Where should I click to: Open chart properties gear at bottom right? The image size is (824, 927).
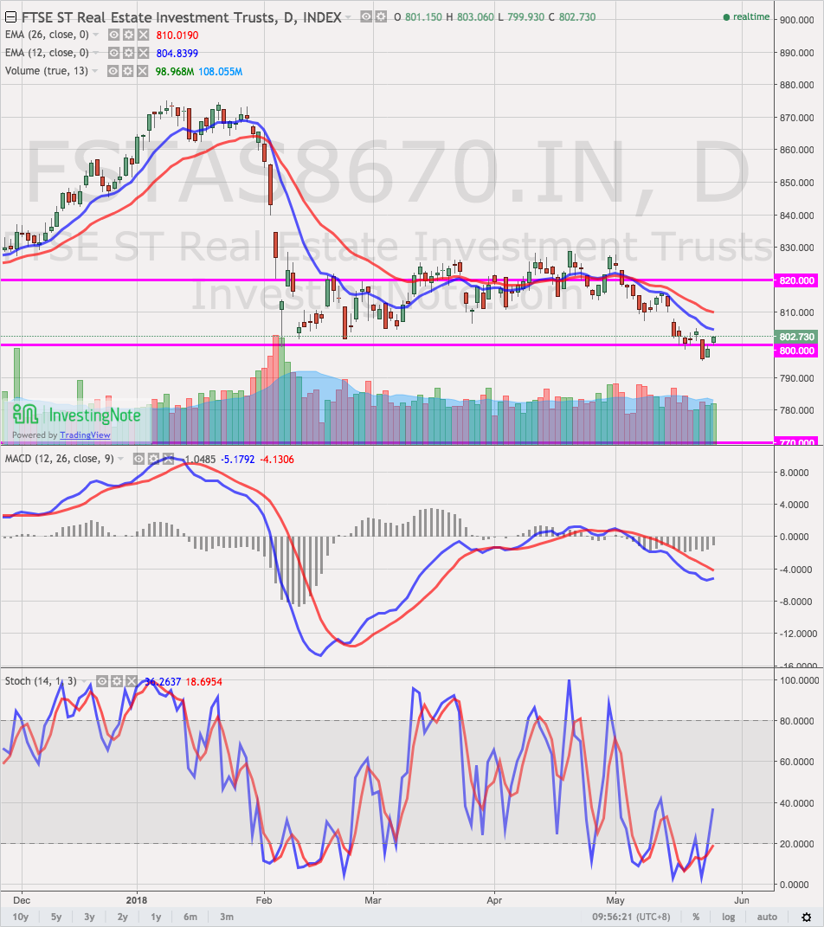point(806,917)
